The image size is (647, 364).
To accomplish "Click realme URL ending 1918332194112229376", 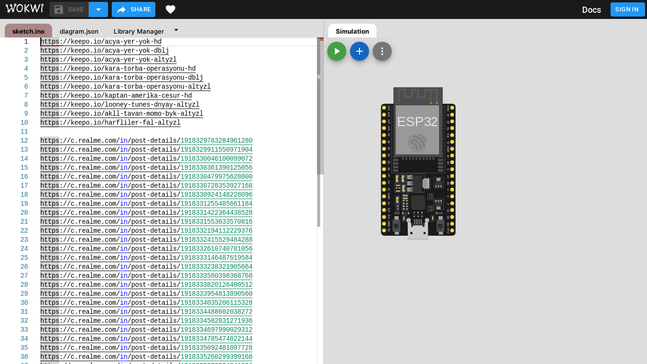I will click(x=146, y=231).
